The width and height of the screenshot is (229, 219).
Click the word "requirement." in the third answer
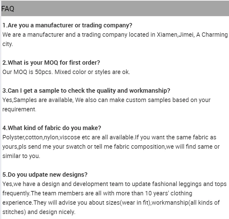[x=19, y=109]
